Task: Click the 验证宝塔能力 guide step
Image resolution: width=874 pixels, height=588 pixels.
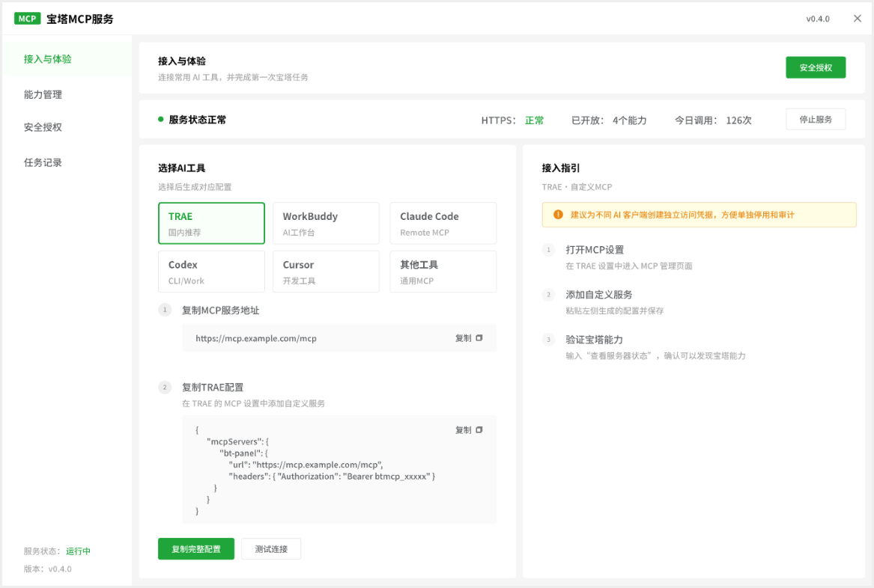Action: click(x=594, y=340)
